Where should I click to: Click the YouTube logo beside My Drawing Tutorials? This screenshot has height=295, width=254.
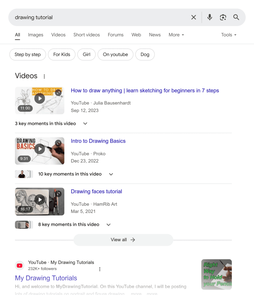coord(19,265)
